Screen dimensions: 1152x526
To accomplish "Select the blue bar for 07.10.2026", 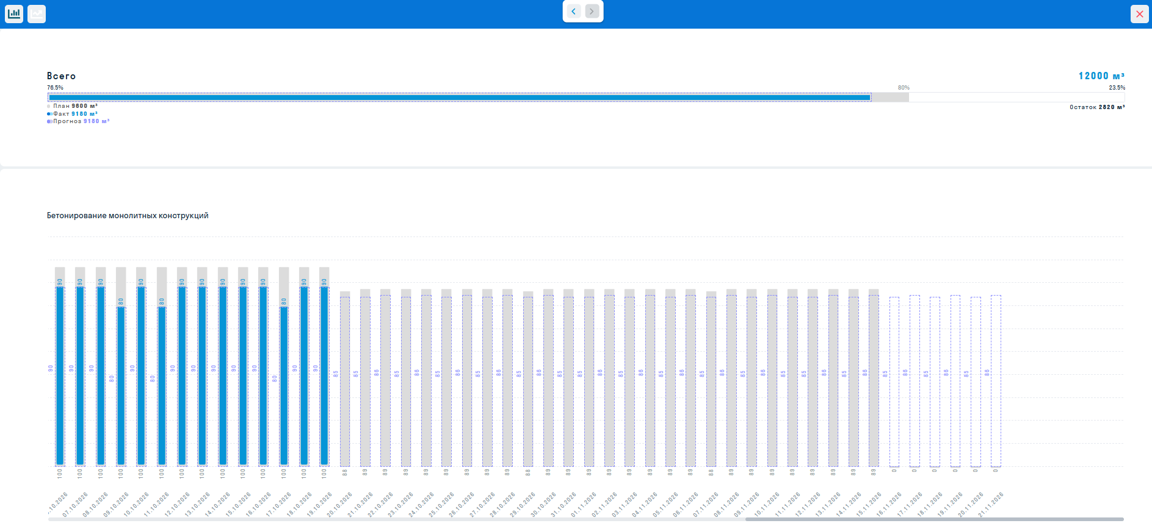I will pyautogui.click(x=80, y=376).
